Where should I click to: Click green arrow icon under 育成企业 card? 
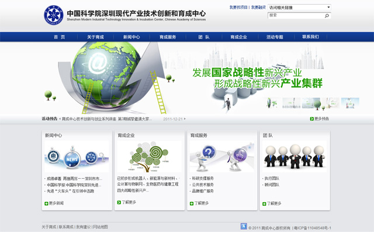(x=119, y=202)
